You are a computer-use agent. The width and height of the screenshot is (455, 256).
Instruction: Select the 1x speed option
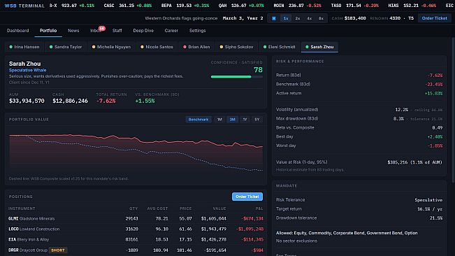coord(286,18)
